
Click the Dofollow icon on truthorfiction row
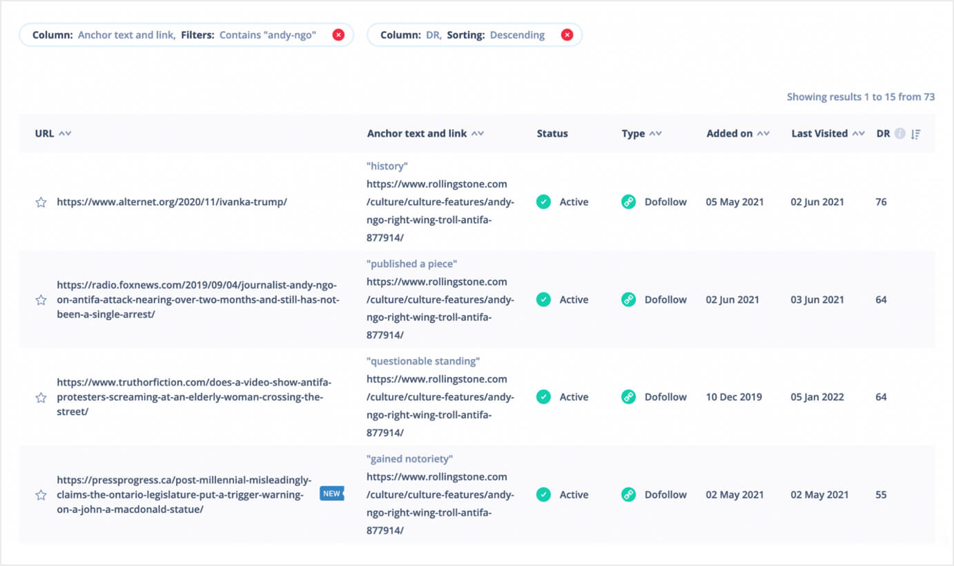click(628, 397)
